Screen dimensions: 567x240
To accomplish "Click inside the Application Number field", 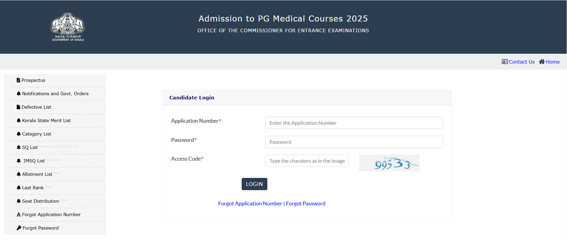I will tap(354, 123).
